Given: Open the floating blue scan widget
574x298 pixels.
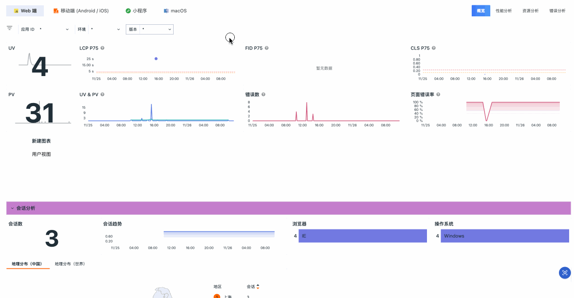Looking at the screenshot, I should click(565, 273).
